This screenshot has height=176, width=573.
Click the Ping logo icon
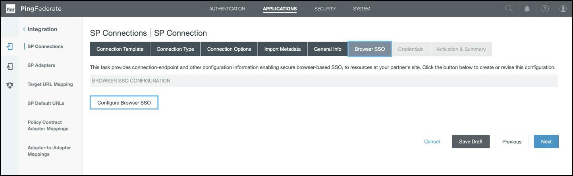click(x=11, y=9)
